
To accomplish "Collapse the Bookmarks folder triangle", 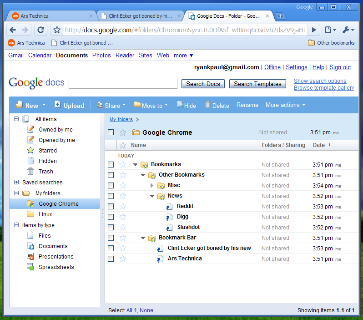I will pos(136,165).
